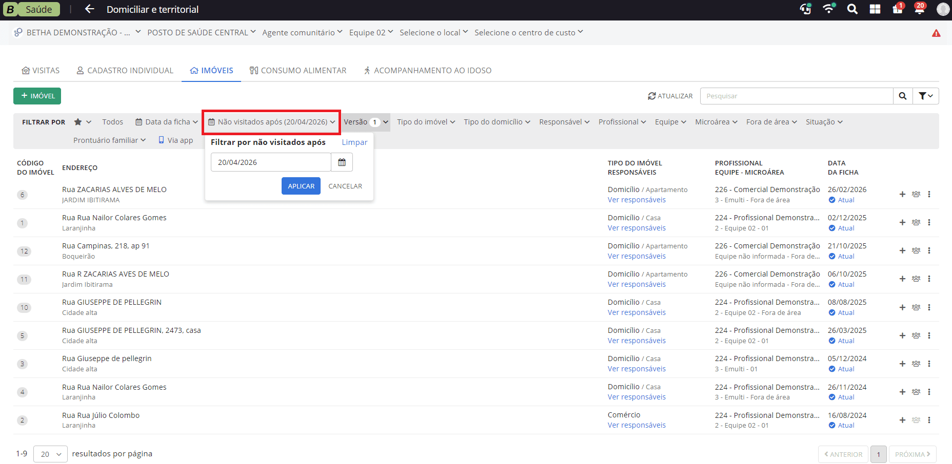This screenshot has width=952, height=464.
Task: Switch to CADASTRO INDIVIDUAL tab
Action: pos(125,71)
